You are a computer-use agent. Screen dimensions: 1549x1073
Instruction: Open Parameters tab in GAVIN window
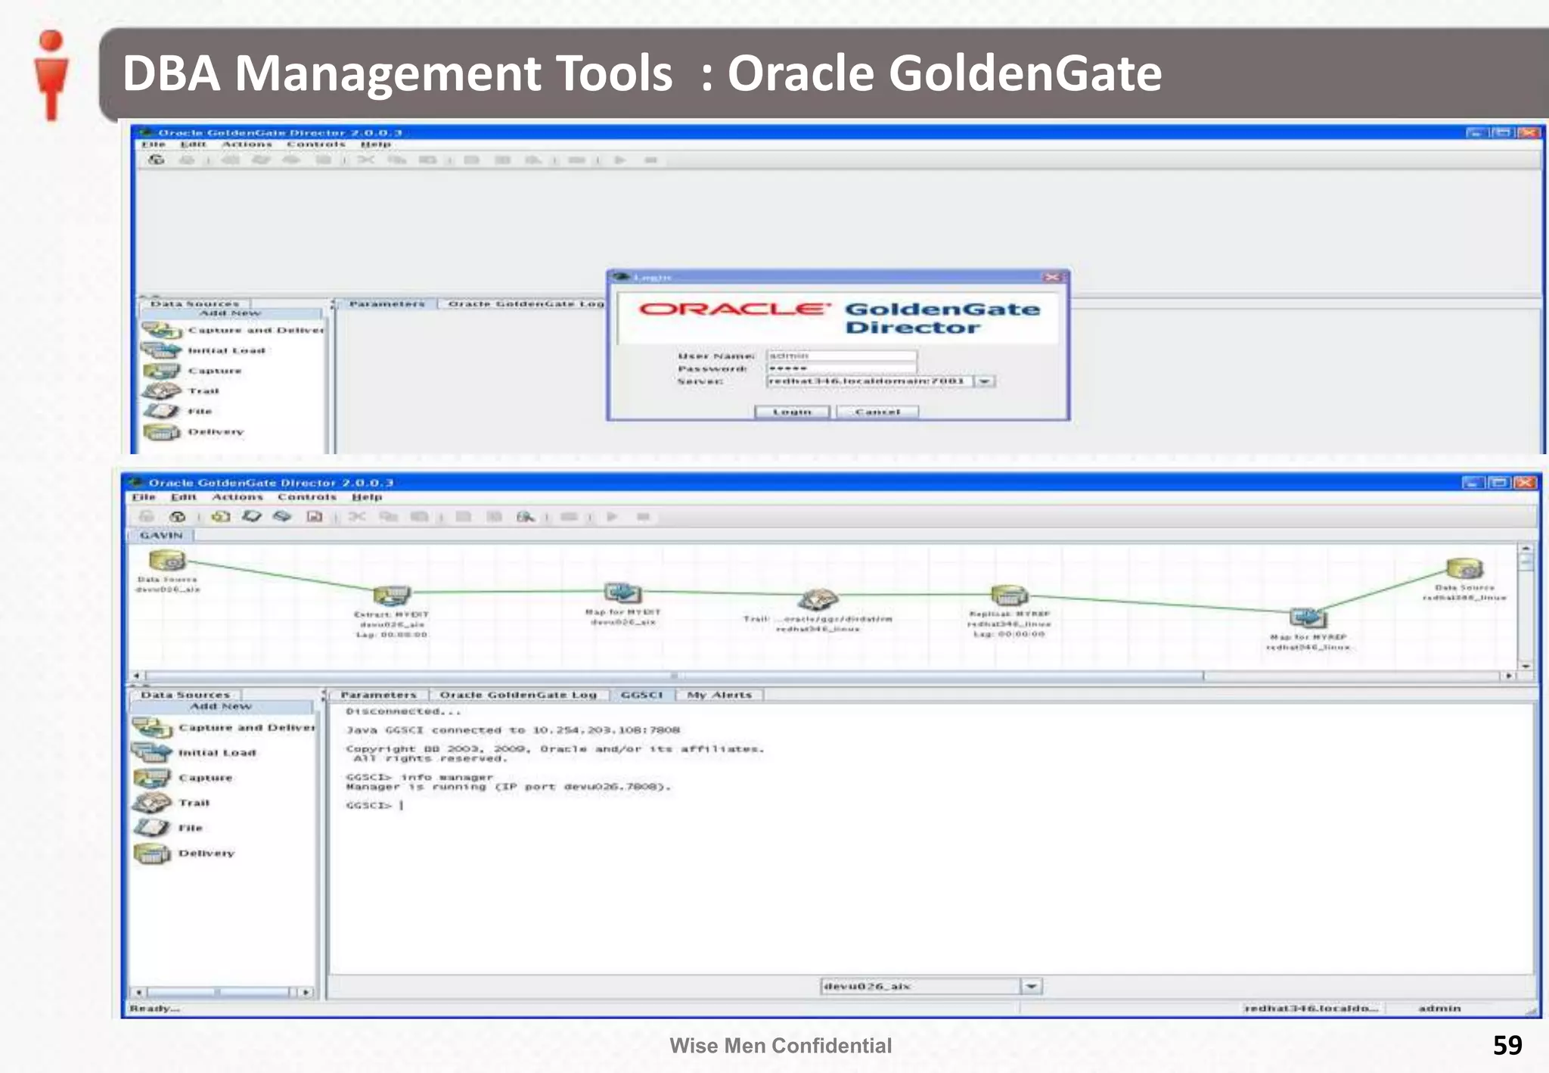(x=378, y=695)
